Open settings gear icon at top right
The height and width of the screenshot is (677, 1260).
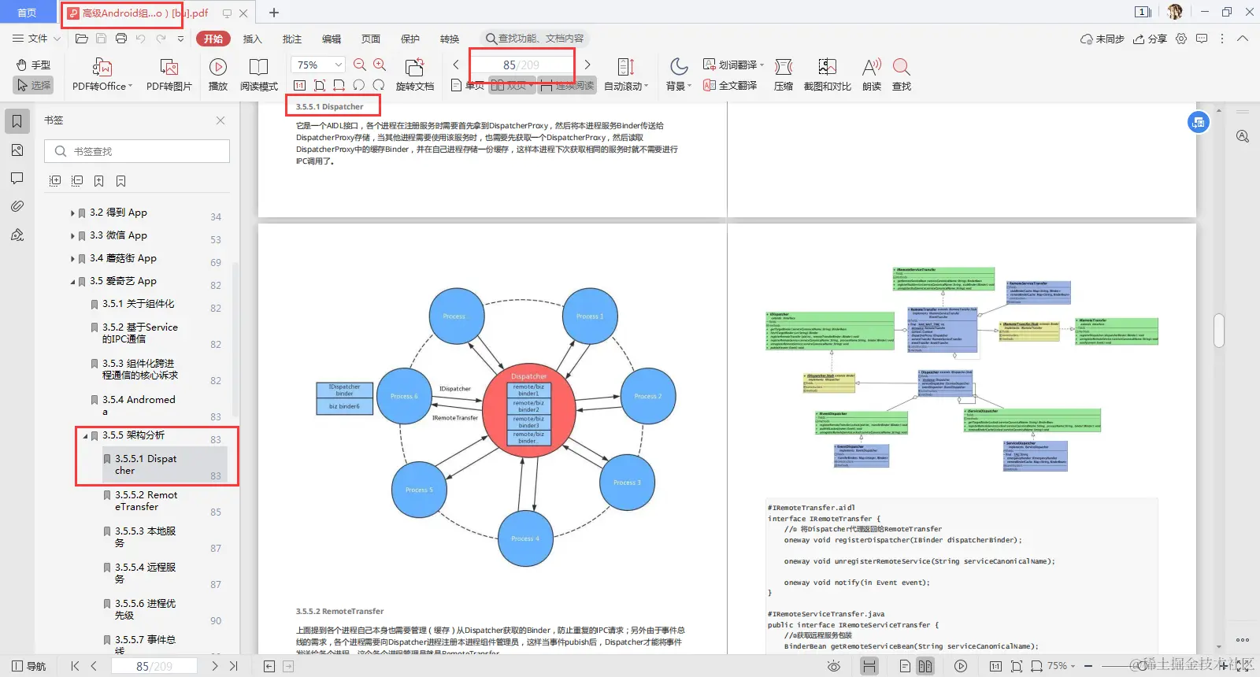point(1180,38)
